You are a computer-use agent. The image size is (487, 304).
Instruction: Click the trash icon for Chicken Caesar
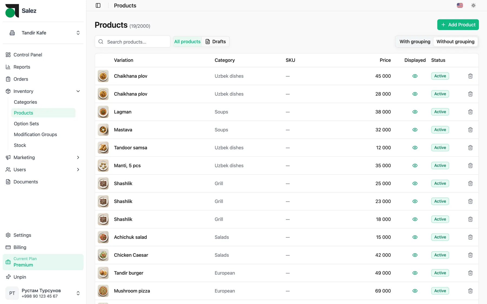[x=470, y=255]
